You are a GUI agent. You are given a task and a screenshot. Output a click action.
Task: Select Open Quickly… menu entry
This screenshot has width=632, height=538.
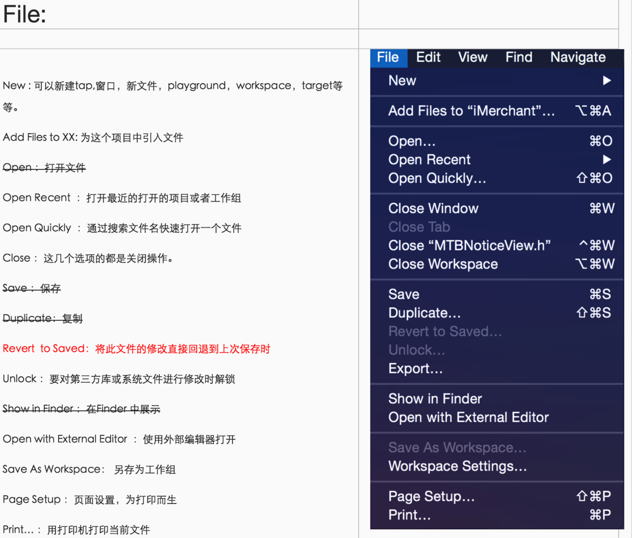497,178
